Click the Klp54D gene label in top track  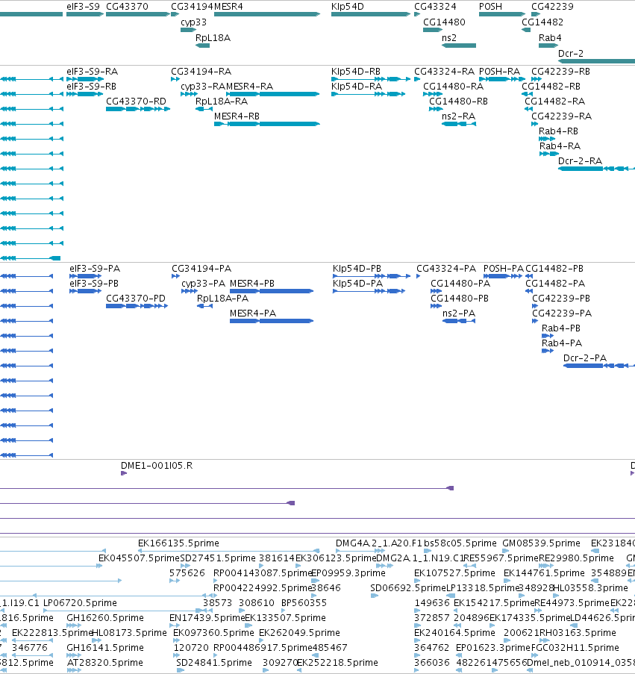click(348, 7)
